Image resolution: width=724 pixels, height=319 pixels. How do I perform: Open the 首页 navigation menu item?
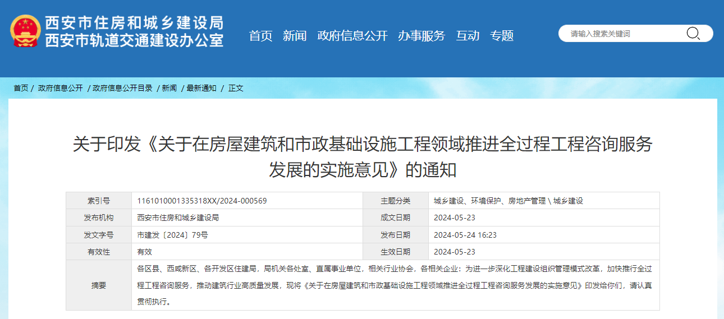coord(260,36)
